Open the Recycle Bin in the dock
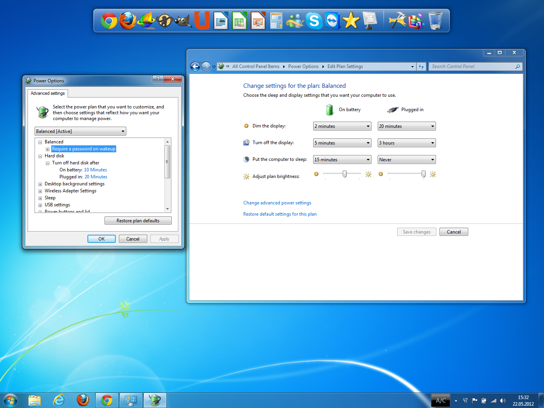 435,21
